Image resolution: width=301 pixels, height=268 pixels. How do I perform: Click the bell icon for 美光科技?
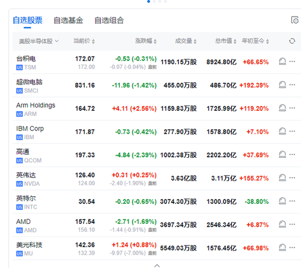click(282, 248)
